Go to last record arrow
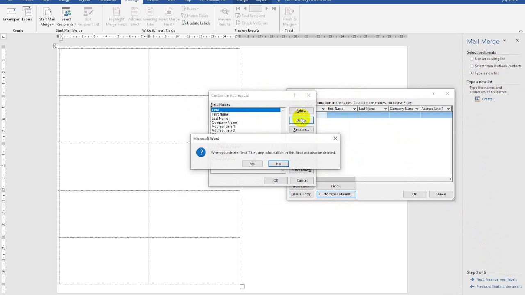 tap(274, 9)
